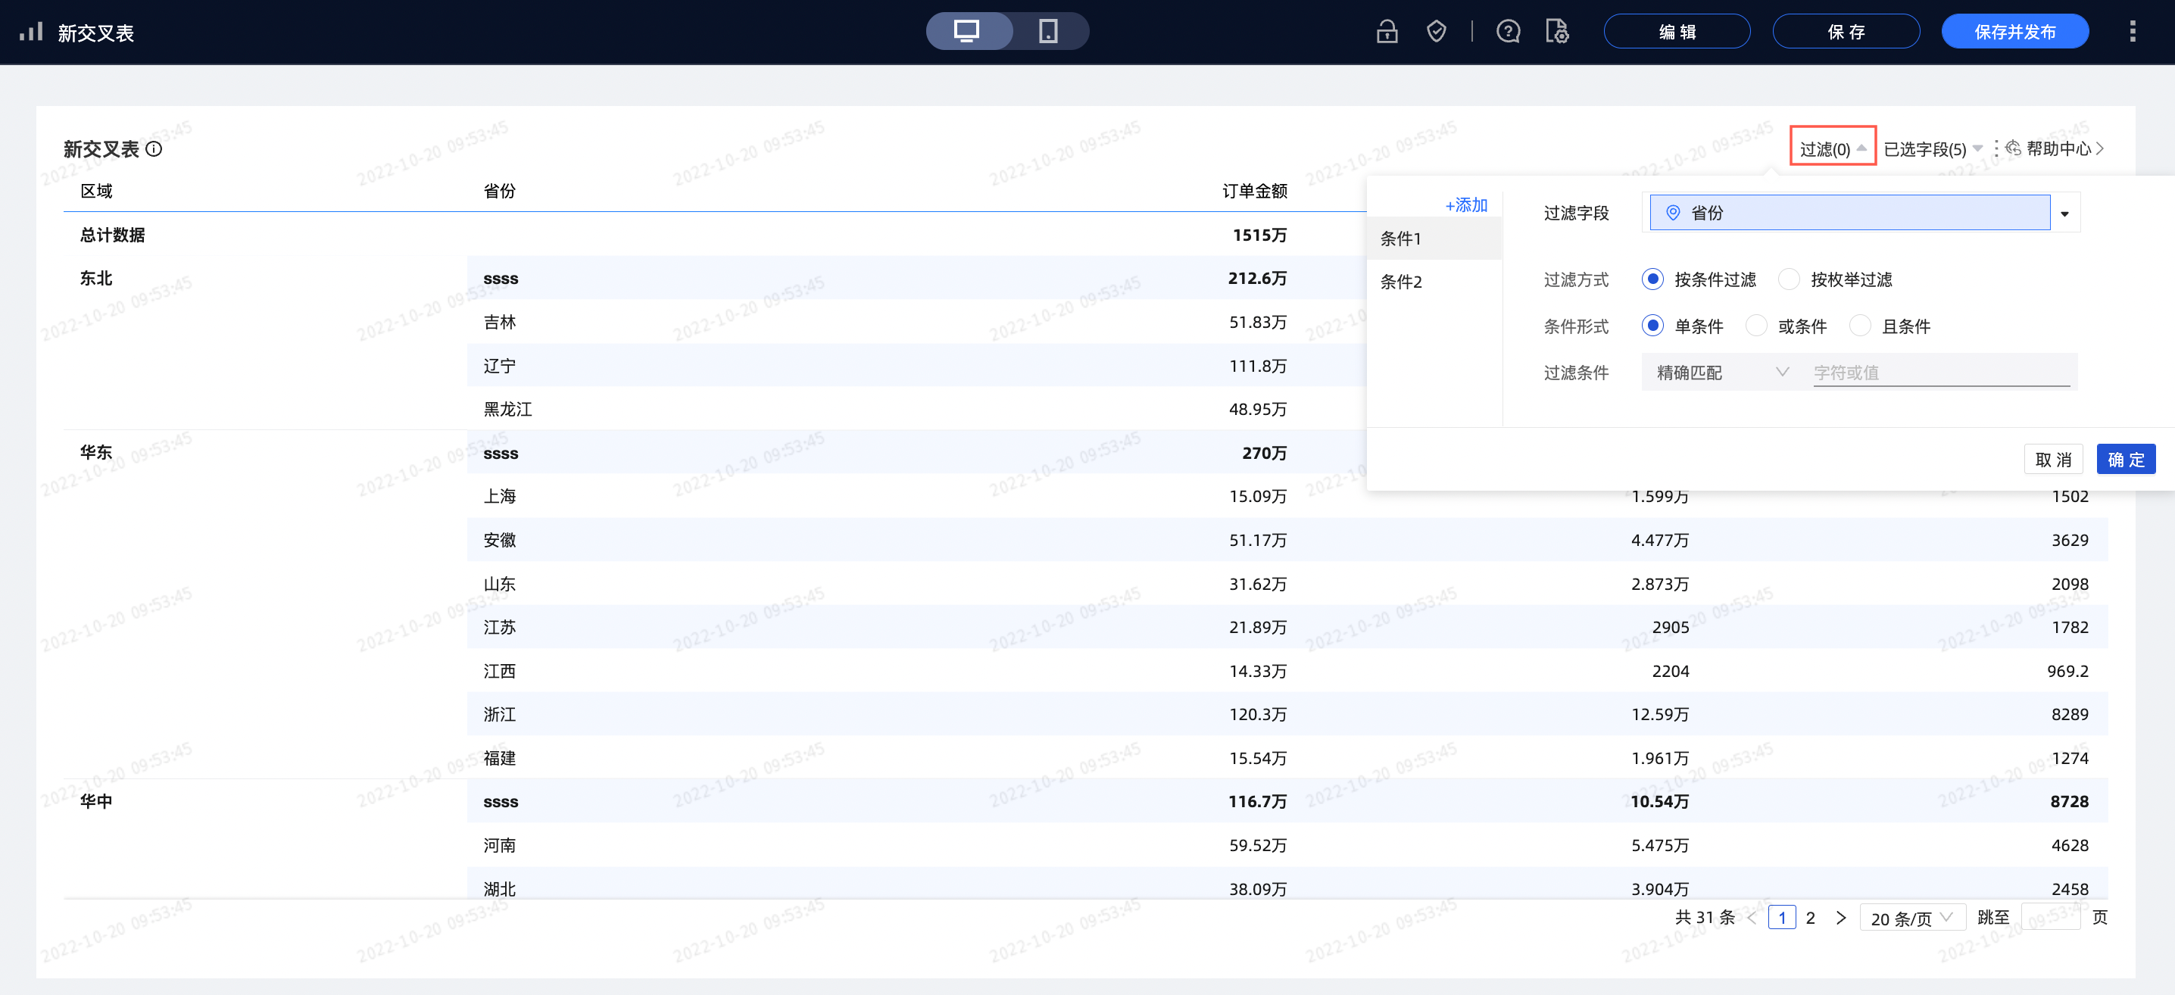2175x995 pixels.
Task: Click the 确定 button
Action: (x=2125, y=460)
